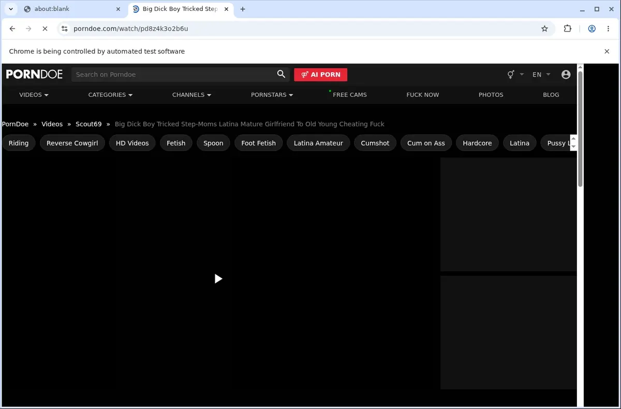This screenshot has width=621, height=409.
Task: Expand the CATEGORIES menu
Action: [x=110, y=95]
